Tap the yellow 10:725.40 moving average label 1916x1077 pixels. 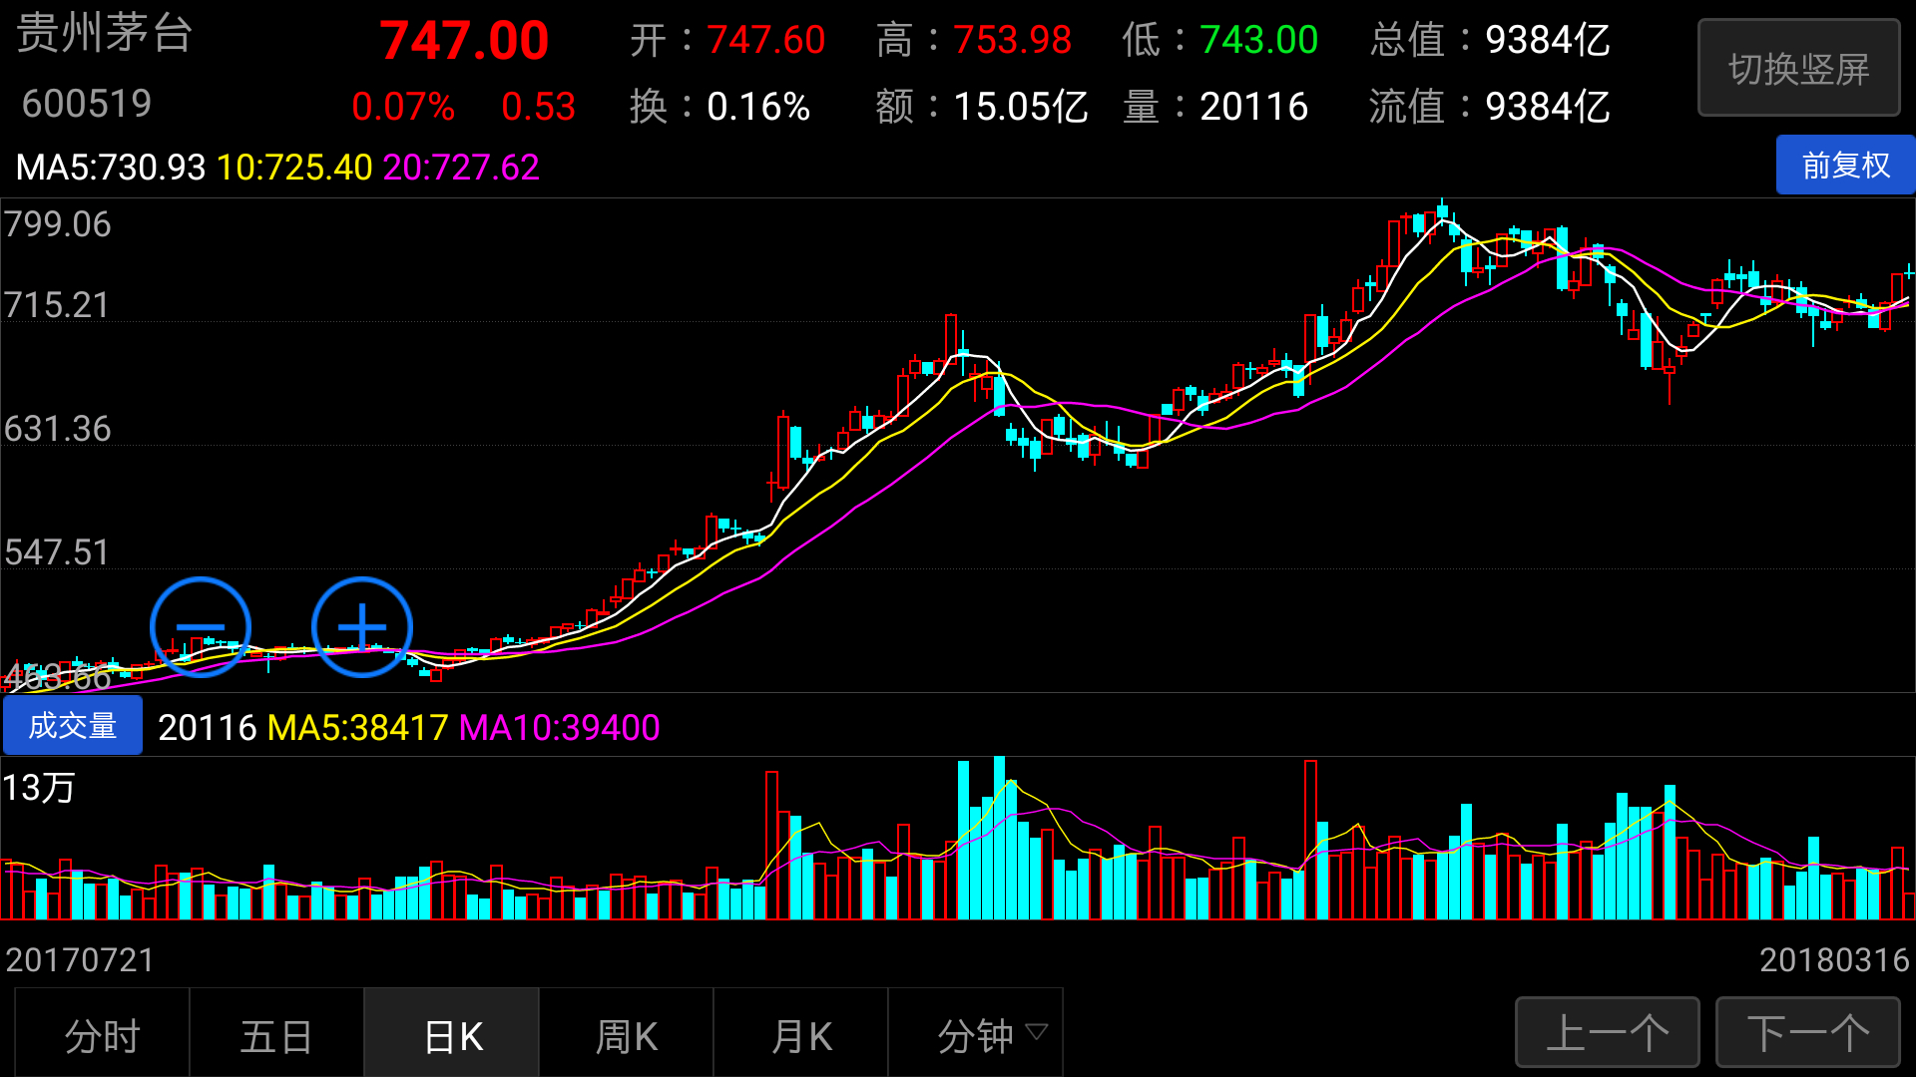294,168
